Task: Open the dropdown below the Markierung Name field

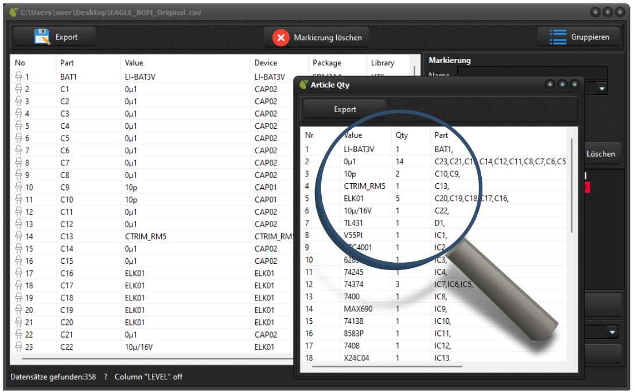Action: coord(602,89)
